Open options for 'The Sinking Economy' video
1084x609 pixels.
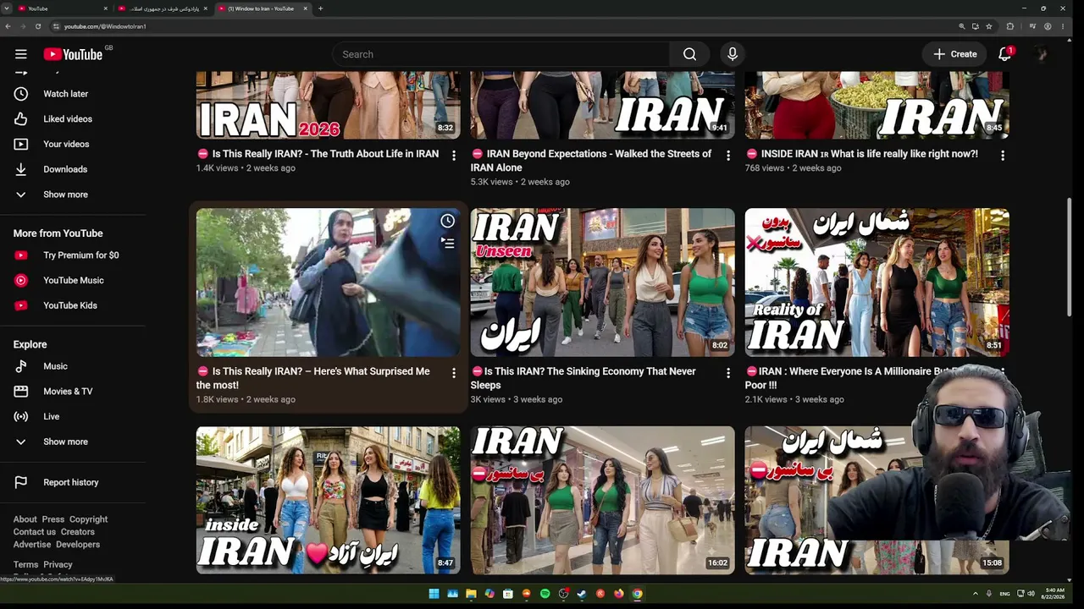[x=728, y=373]
